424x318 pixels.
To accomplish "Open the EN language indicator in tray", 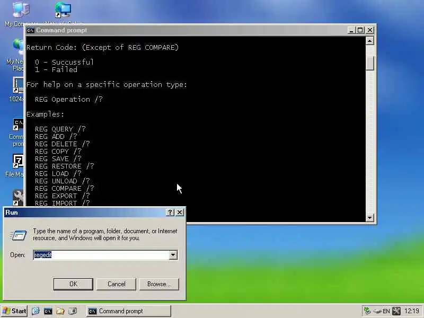I will click(x=386, y=311).
